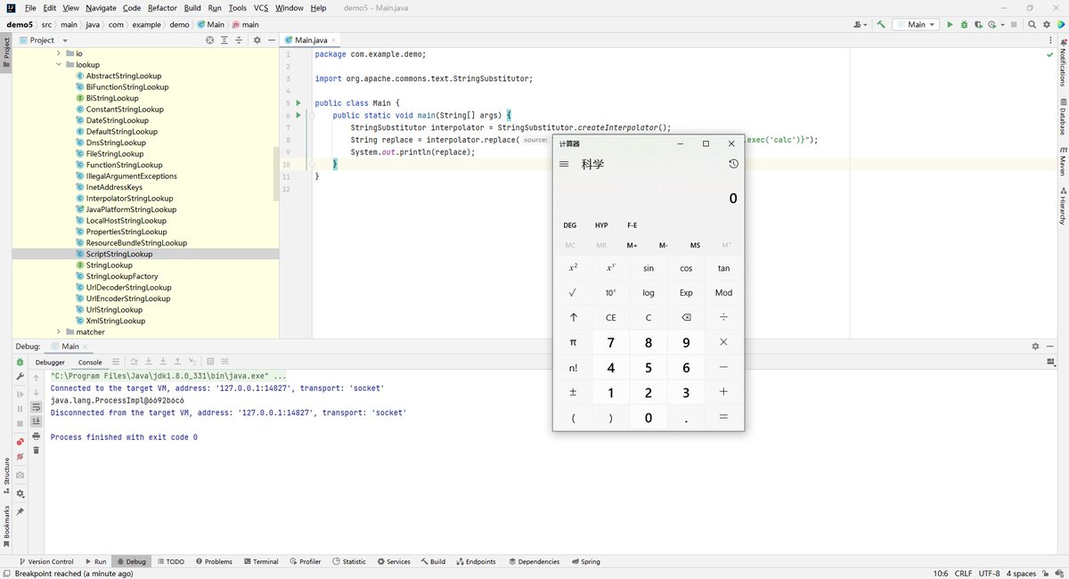Collapse the lookup folder in tree
This screenshot has height=579, width=1069.
[x=59, y=65]
